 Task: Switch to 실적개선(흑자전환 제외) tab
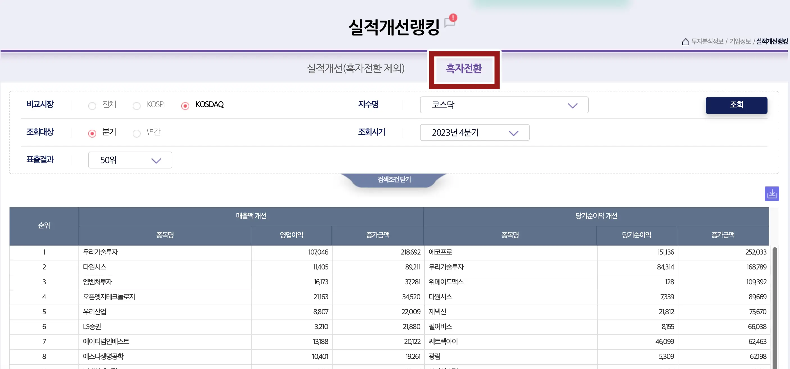[x=355, y=68]
